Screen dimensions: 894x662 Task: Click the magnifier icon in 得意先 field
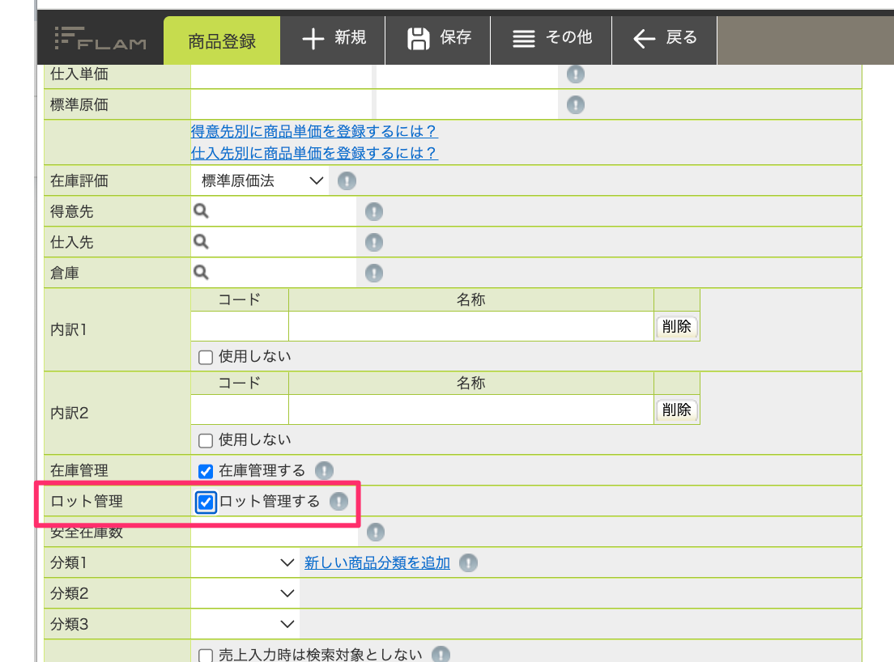pos(201,211)
